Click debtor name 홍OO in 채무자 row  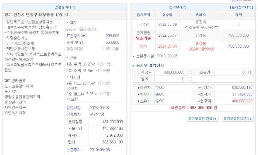(x=160, y=94)
